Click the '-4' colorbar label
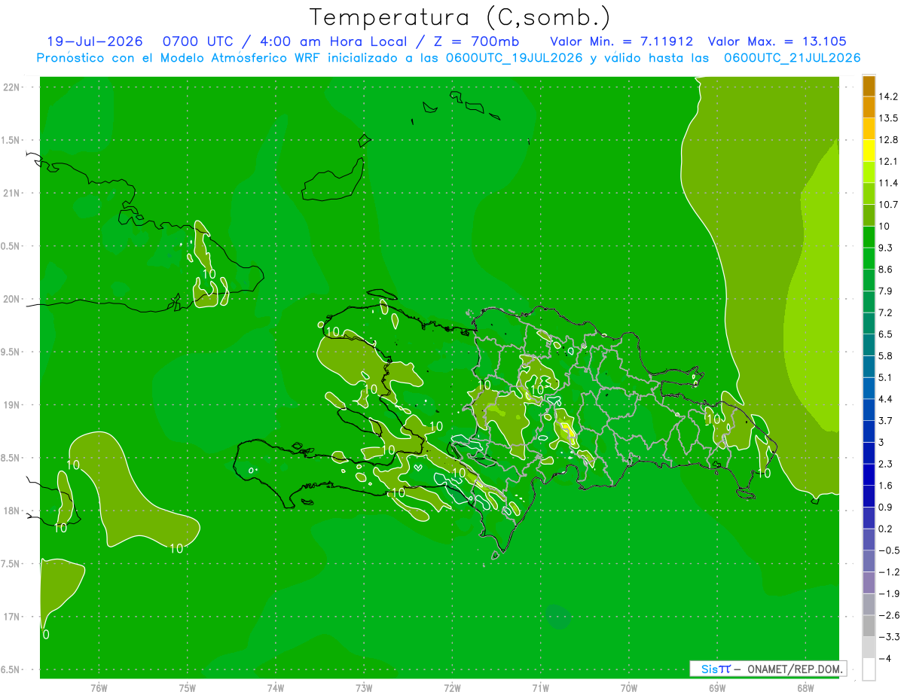The height and width of the screenshot is (698, 904). coord(884,659)
